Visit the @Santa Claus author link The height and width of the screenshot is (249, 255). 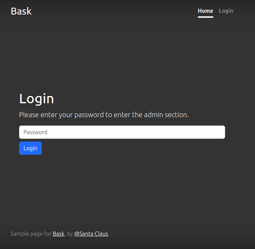(91, 234)
